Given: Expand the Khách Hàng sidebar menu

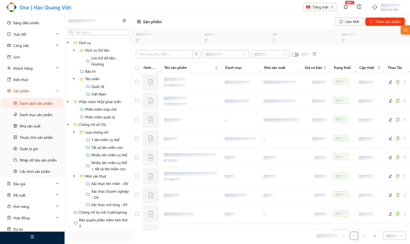Looking at the screenshot, I should coord(33,68).
